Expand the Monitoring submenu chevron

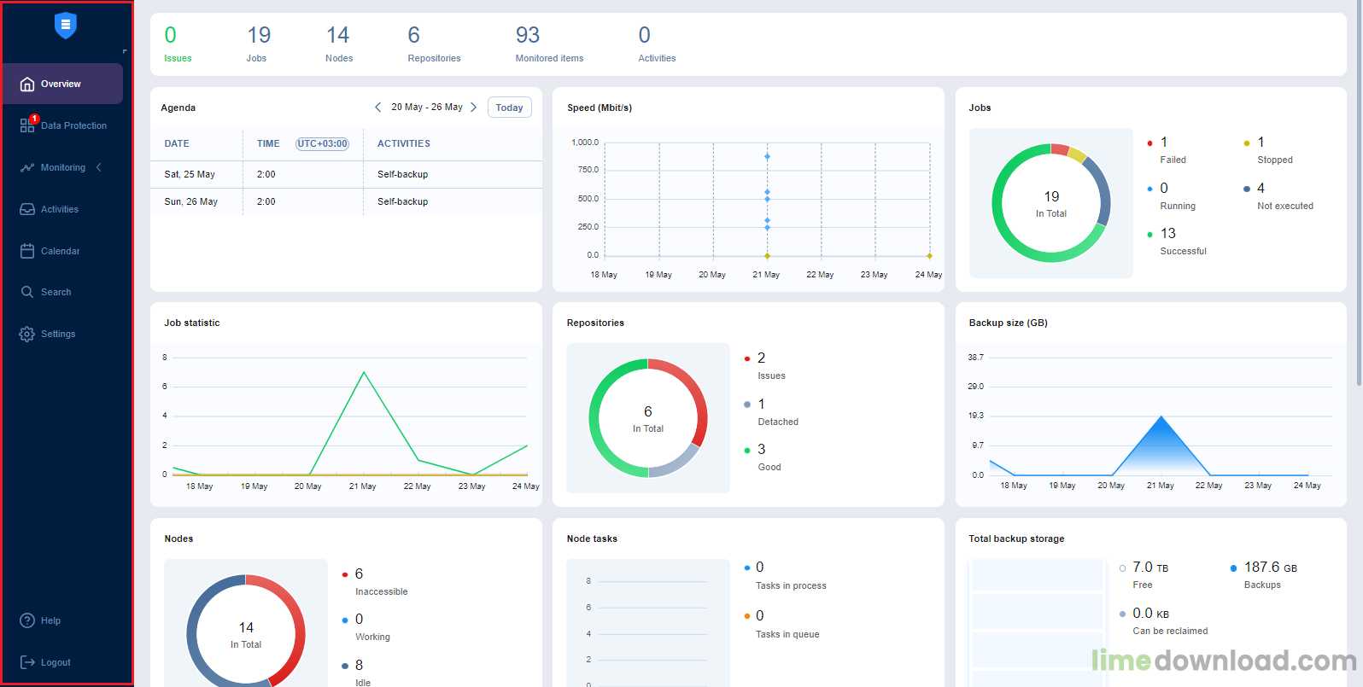[99, 167]
